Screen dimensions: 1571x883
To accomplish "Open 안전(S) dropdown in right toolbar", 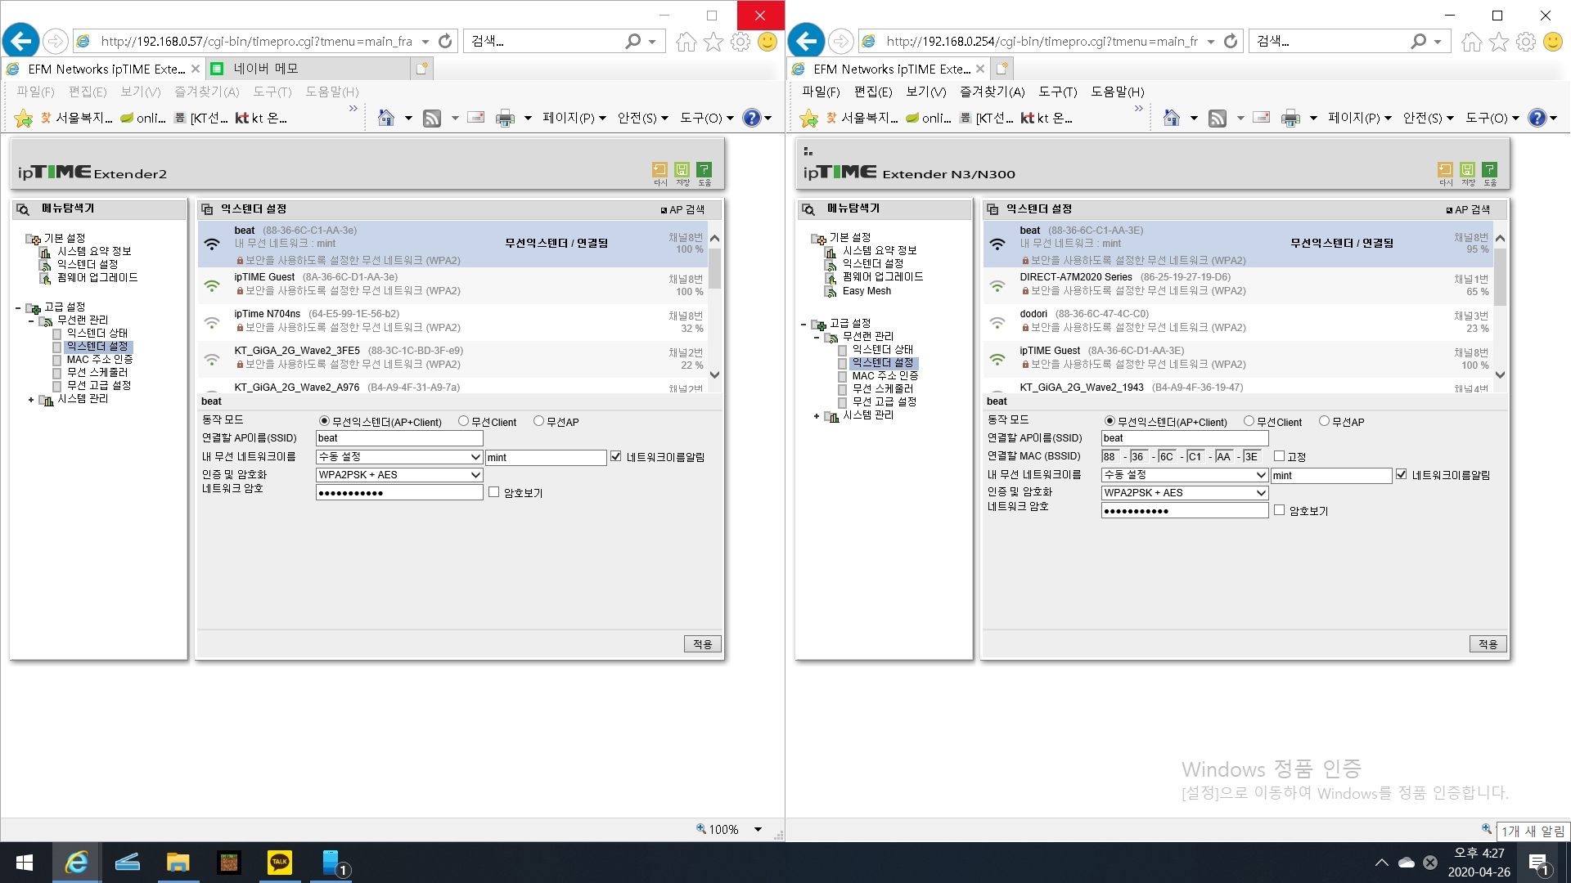I will coord(1429,119).
